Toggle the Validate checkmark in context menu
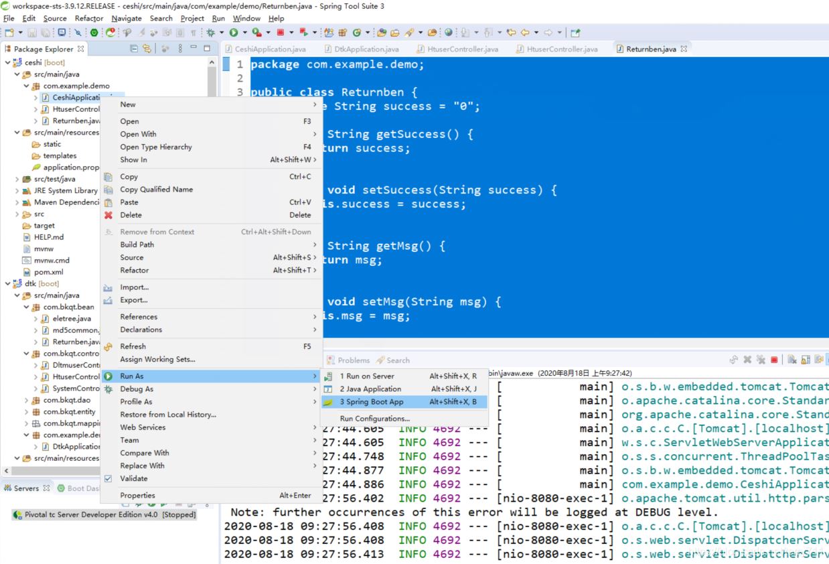The height and width of the screenshot is (564, 829). click(x=108, y=478)
